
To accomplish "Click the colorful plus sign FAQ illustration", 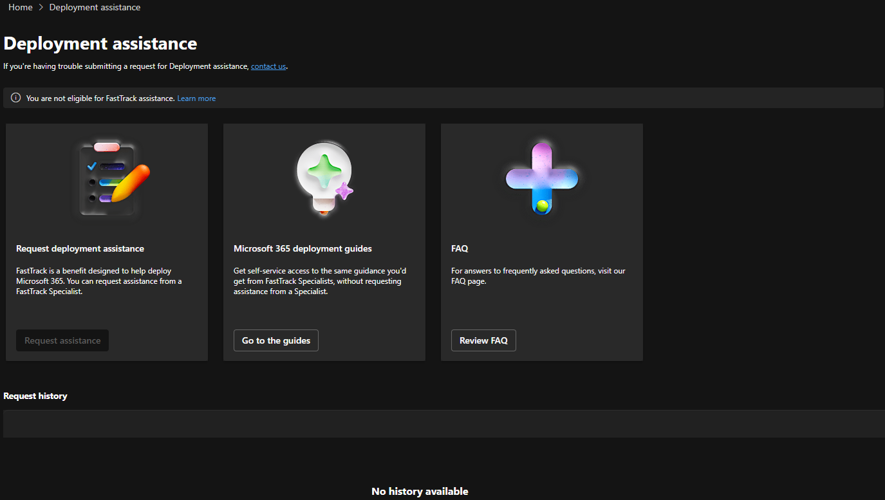I will [542, 178].
